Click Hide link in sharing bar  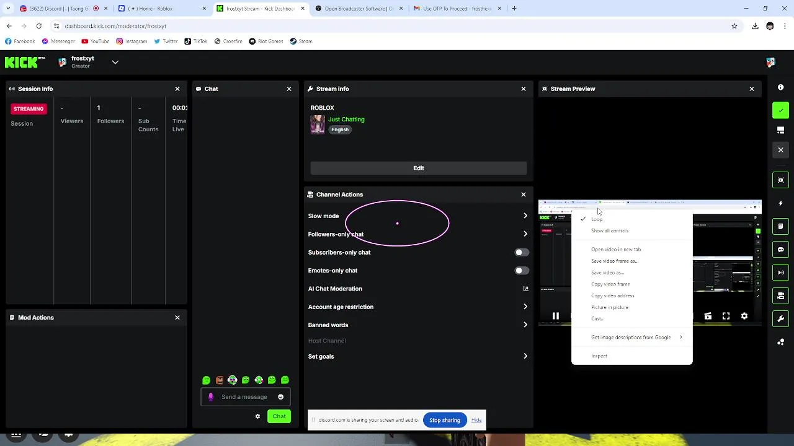(x=476, y=420)
